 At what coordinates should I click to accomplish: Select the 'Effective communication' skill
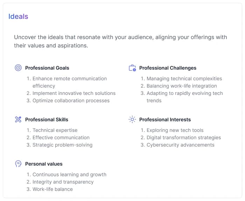tap(61, 137)
